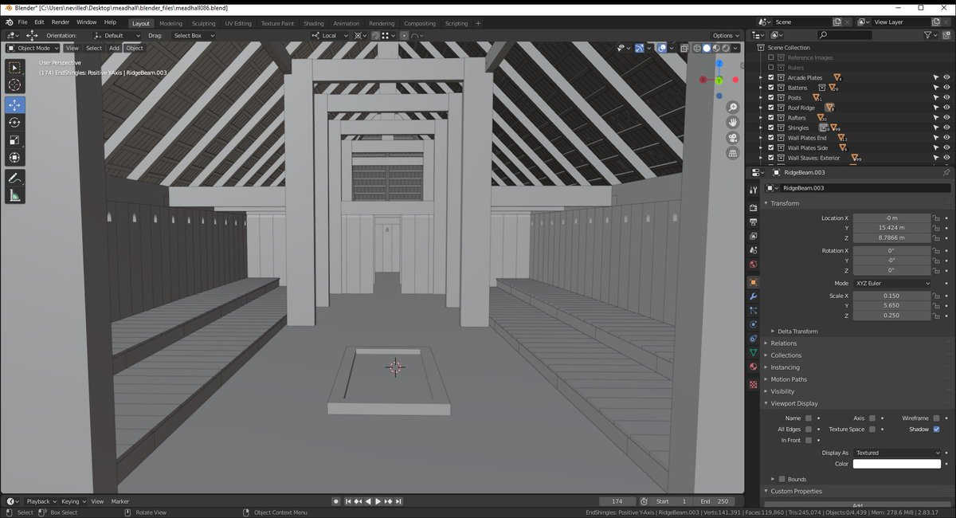This screenshot has height=518, width=956.
Task: Hide the Battens collection with eye icon
Action: point(946,88)
